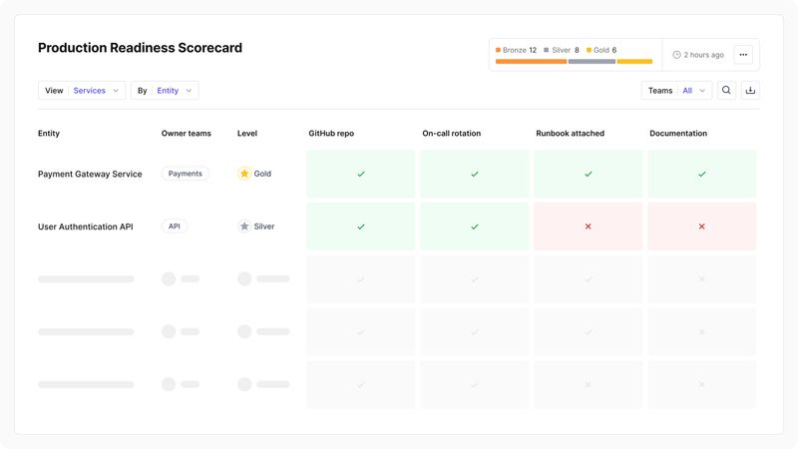Click User Authentication API Documentation red X
This screenshot has width=798, height=449.
(701, 226)
